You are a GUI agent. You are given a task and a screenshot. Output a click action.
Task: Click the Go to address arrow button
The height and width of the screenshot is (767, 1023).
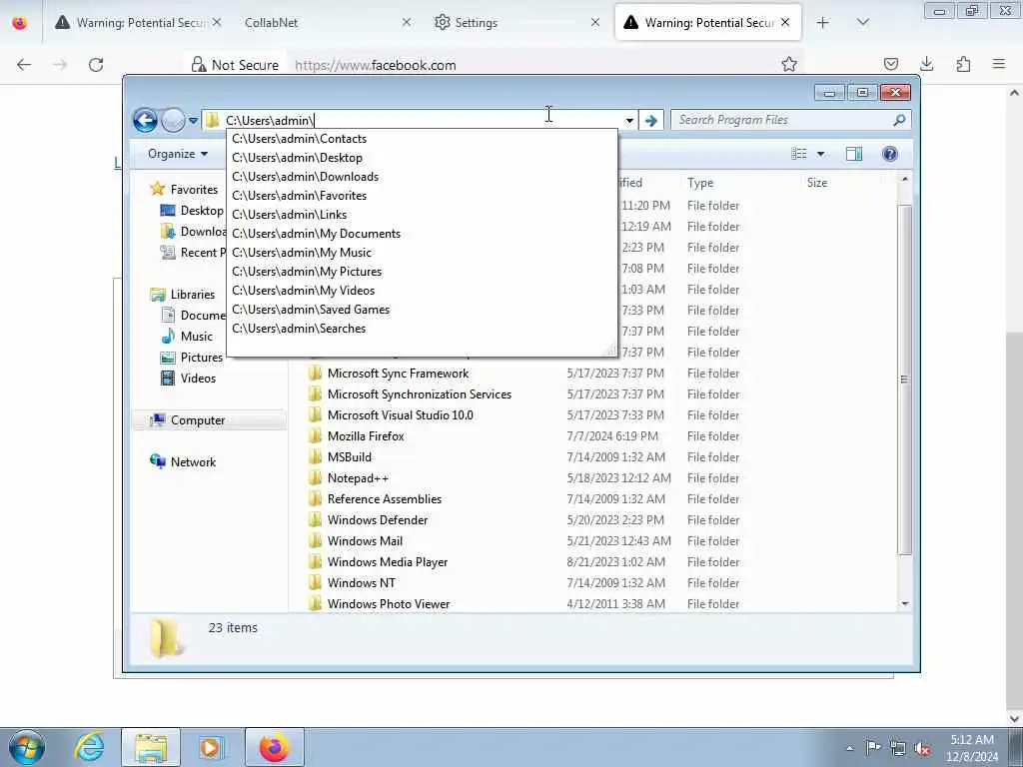(650, 121)
